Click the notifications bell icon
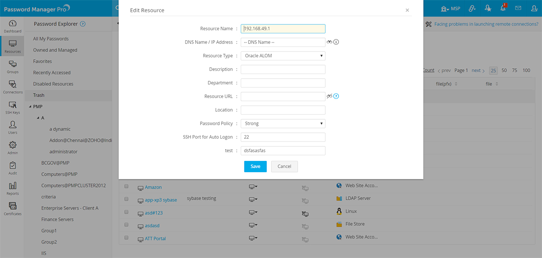542x258 pixels. (x=502, y=8)
